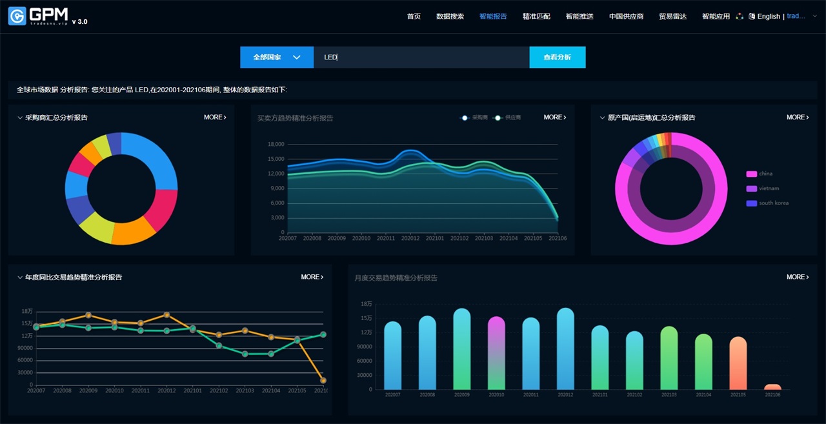Expand the user account dropdown arrow
The height and width of the screenshot is (424, 826).
pos(814,16)
